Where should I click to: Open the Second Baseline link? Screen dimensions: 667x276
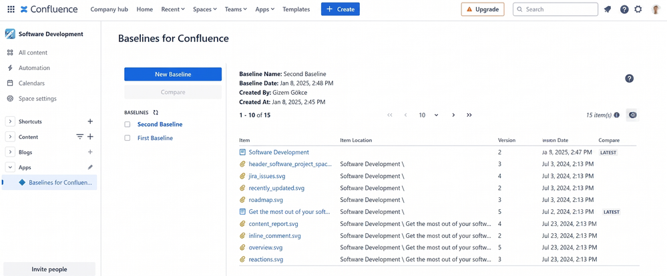click(x=160, y=125)
